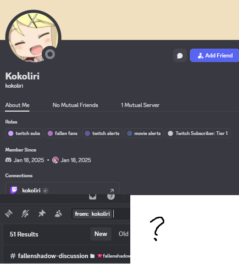
Task: Open the Threads icon in toolbar
Action: (x=9, y=213)
